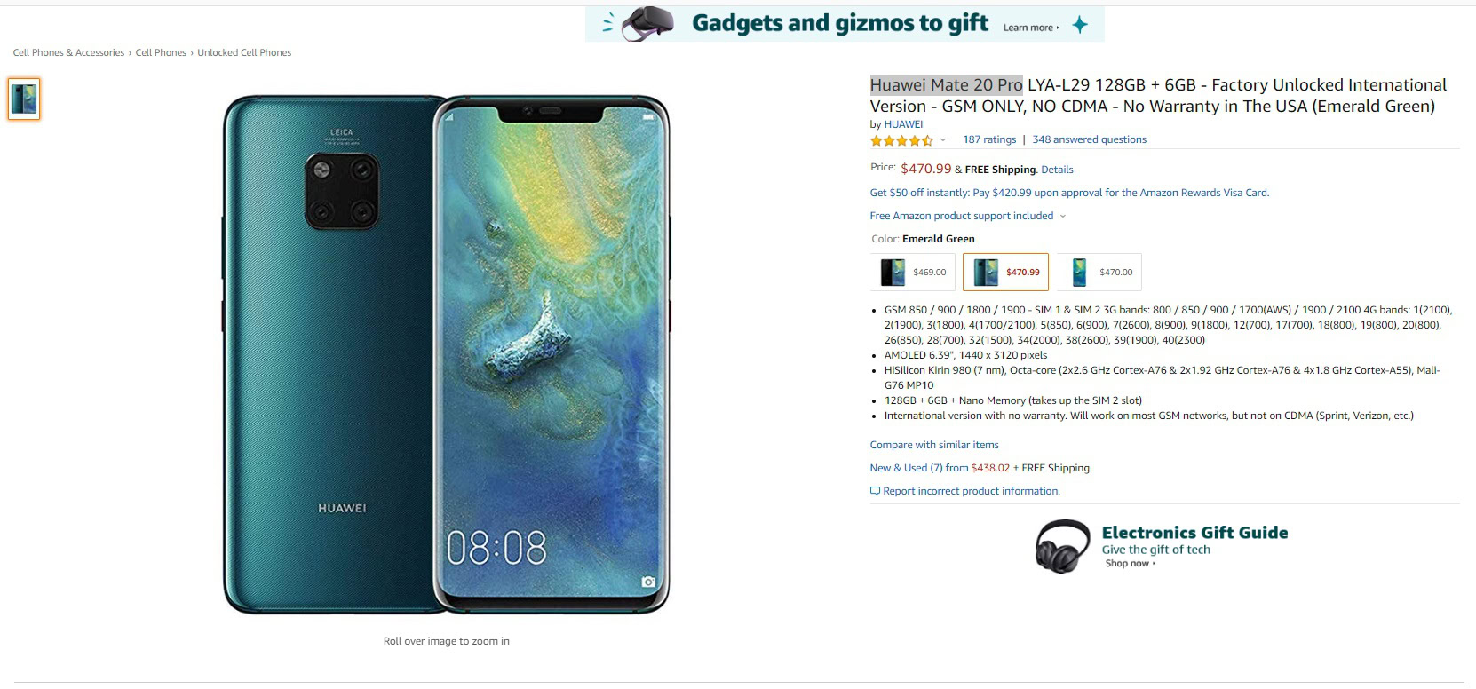Select the $470.99 Emerald Green swatch
Screen dimensions: 1476x689
coord(1005,273)
